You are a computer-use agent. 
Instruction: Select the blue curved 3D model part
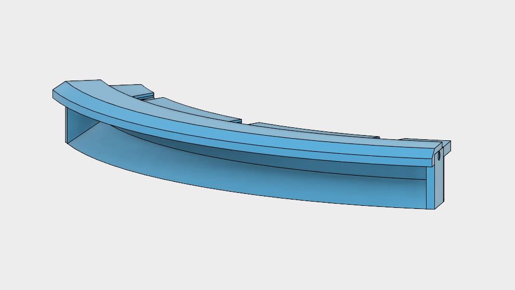252,144
